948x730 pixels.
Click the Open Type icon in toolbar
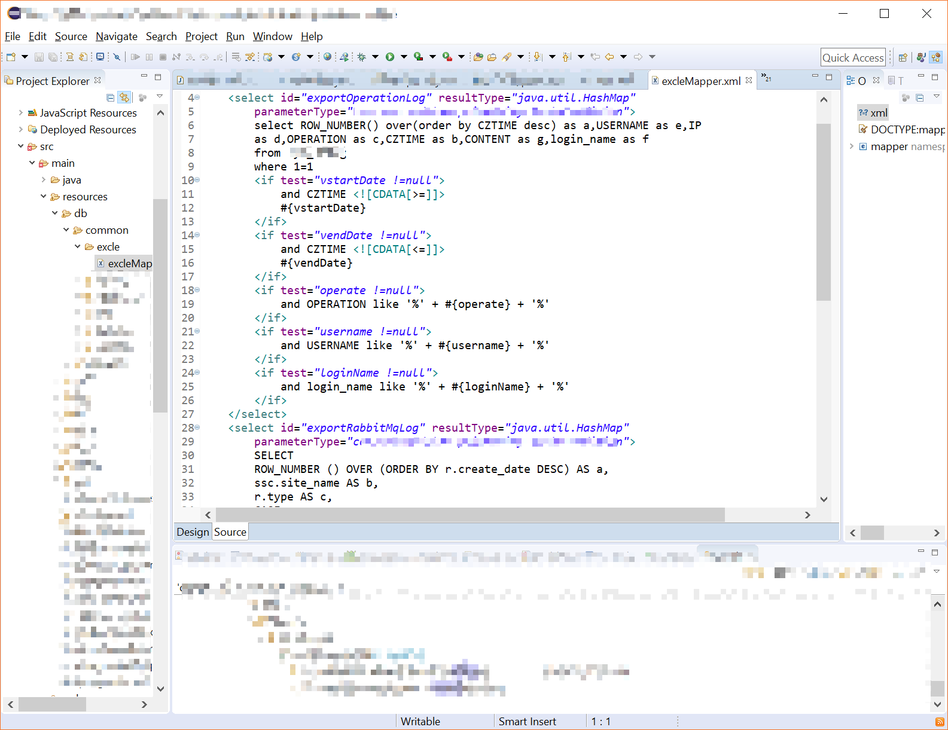point(478,57)
